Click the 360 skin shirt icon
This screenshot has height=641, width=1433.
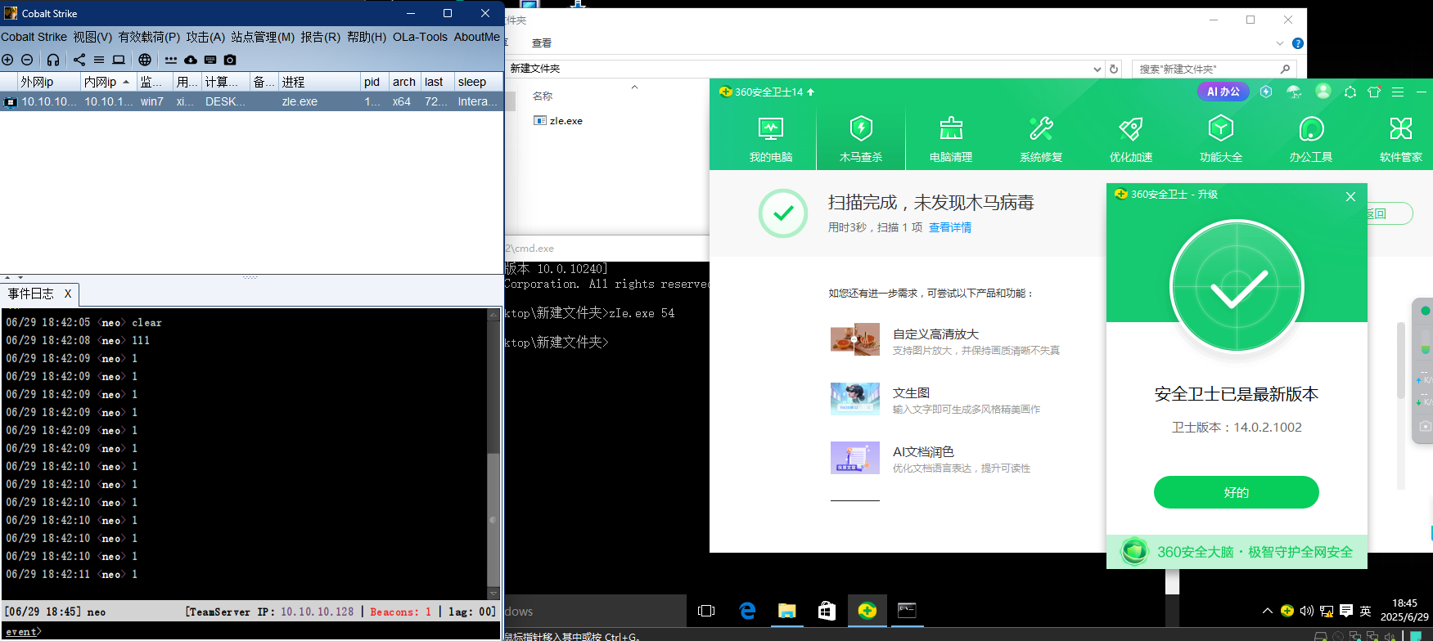point(1374,92)
